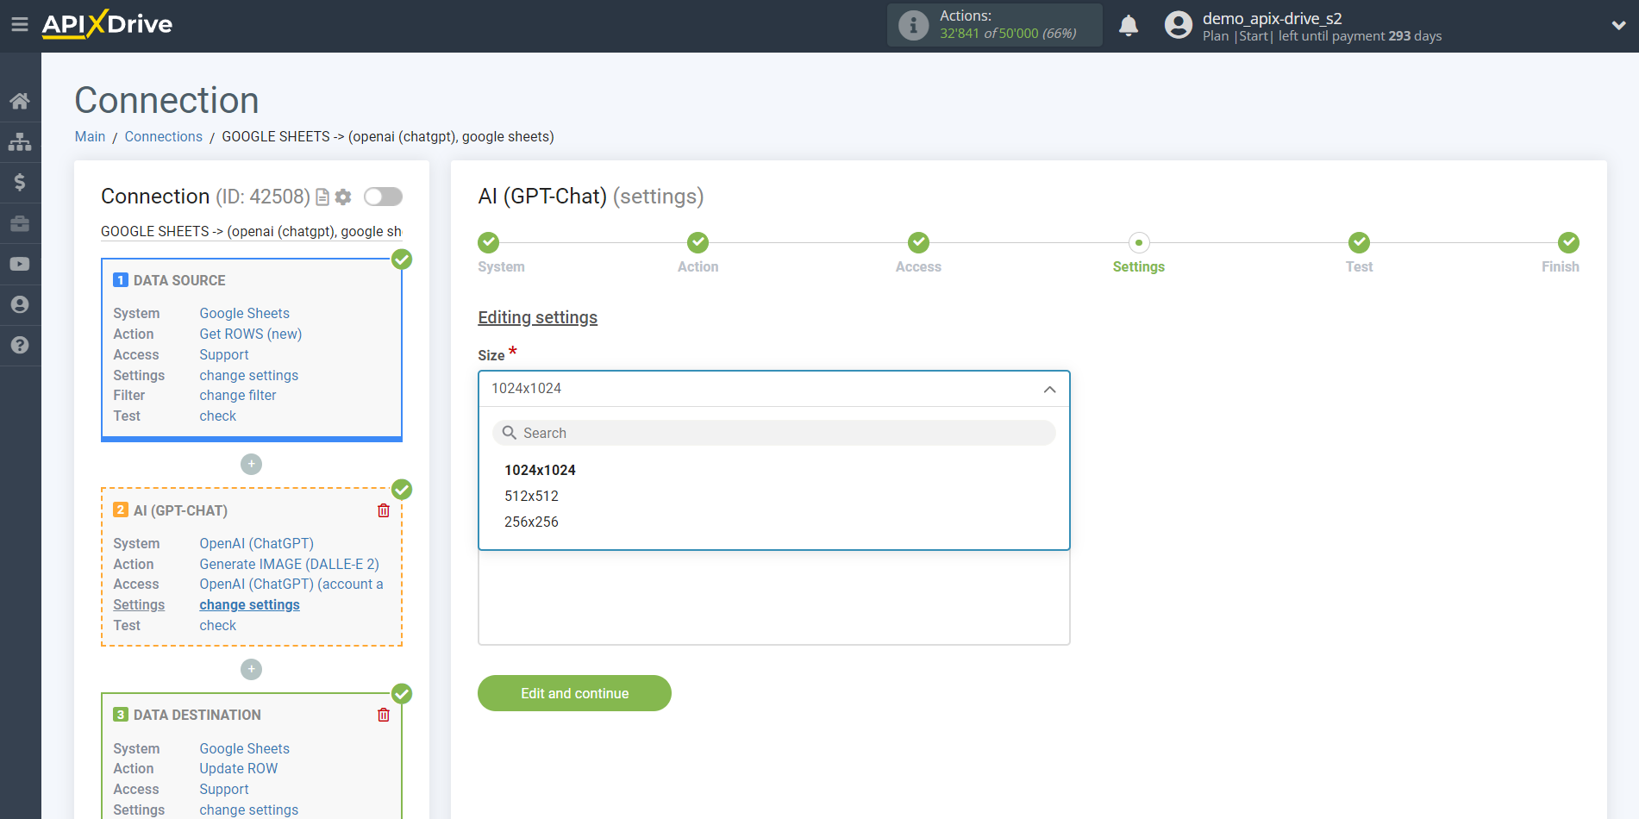The height and width of the screenshot is (819, 1639).
Task: Open the user profile sidebar icon
Action: click(20, 304)
